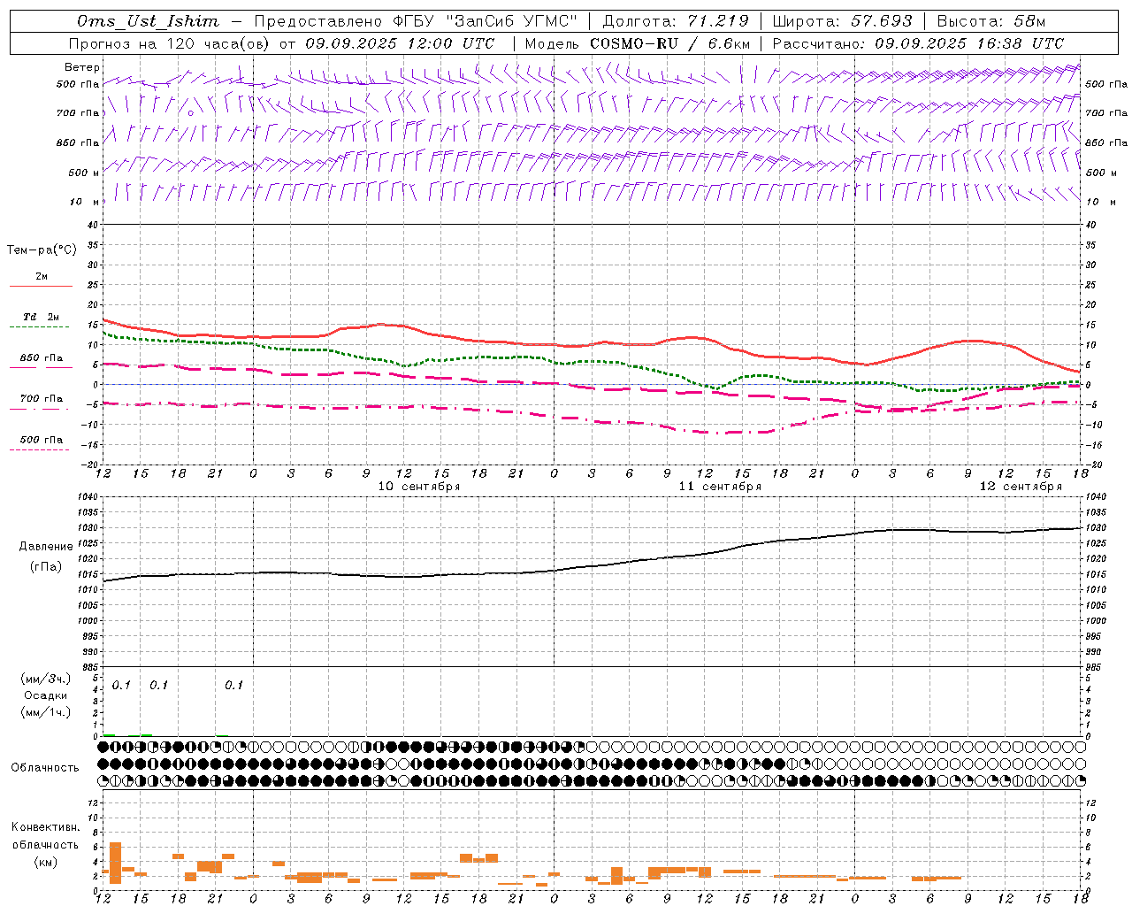This screenshot has height=906, width=1132.
Task: Select the "Конвективн." convective cloud label
Action: click(45, 827)
